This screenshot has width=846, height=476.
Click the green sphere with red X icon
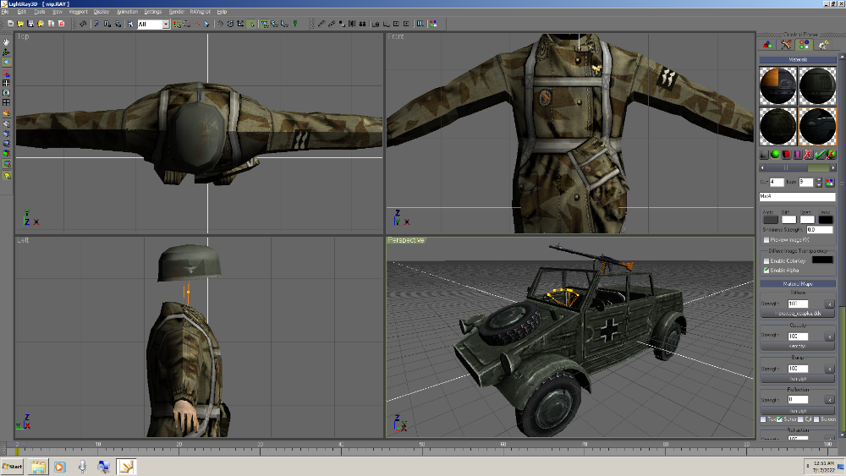(831, 154)
